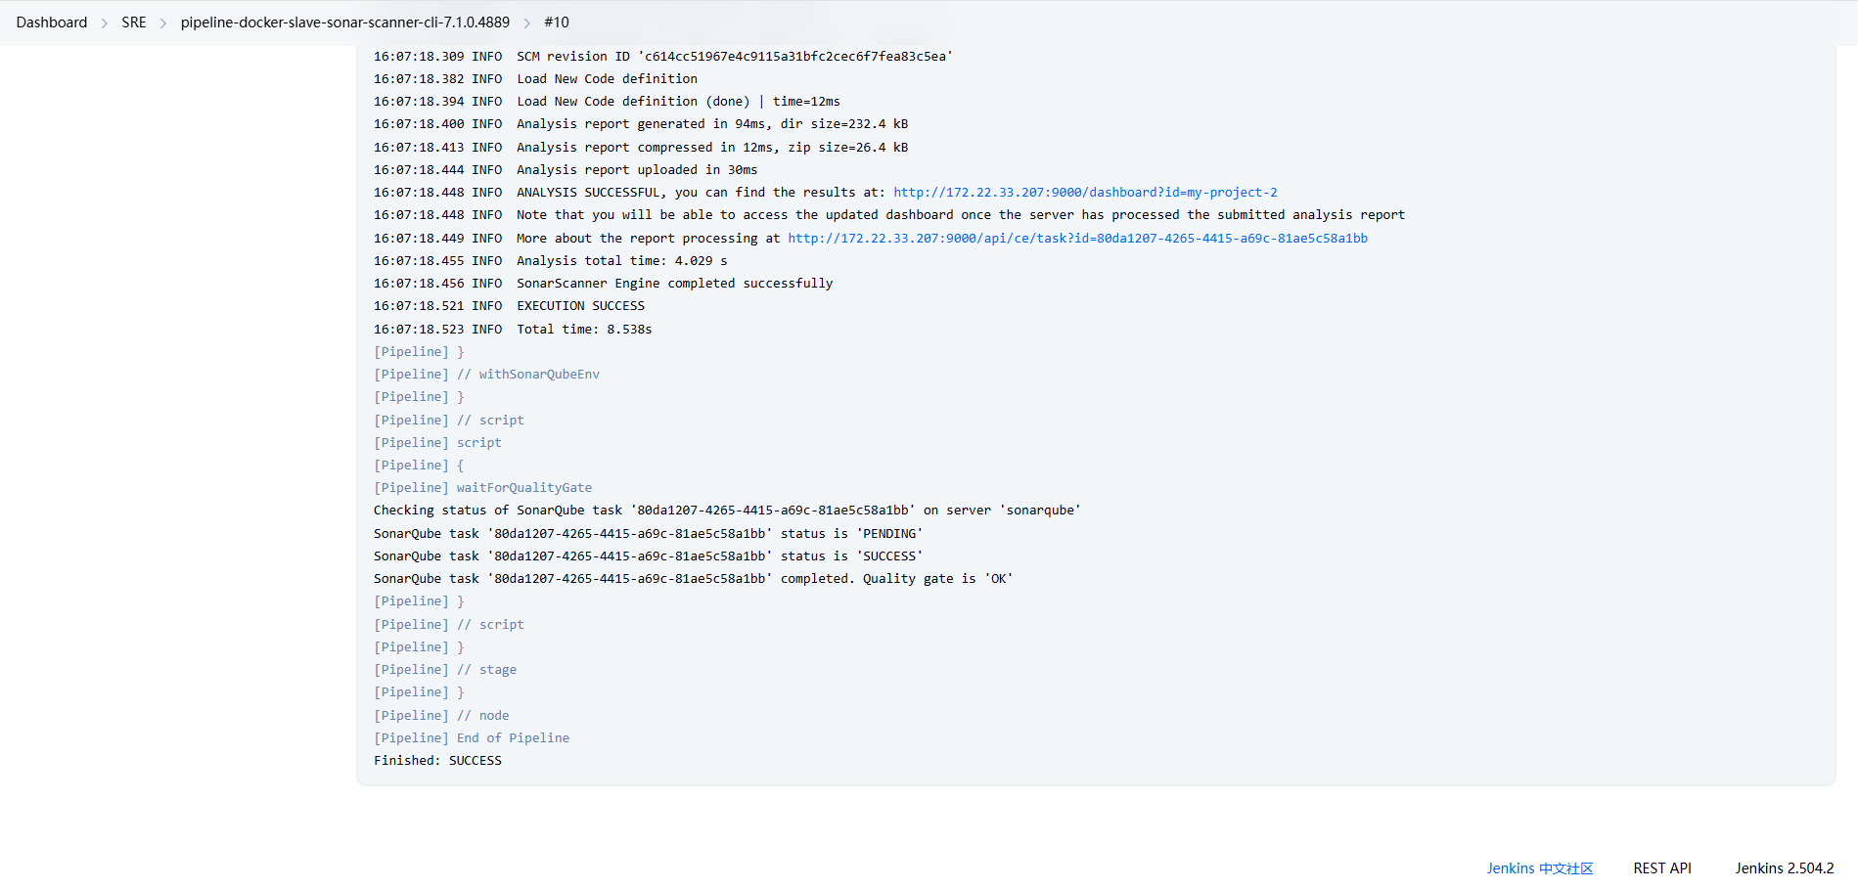1858x889 pixels.
Task: Expand the chevron after SRE breadcrumb
Action: click(x=163, y=22)
